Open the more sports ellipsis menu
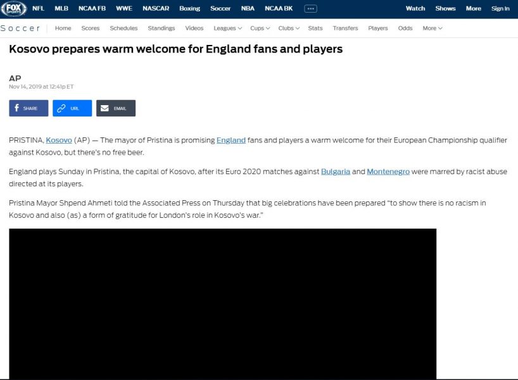This screenshot has height=380, width=518. pyautogui.click(x=310, y=9)
